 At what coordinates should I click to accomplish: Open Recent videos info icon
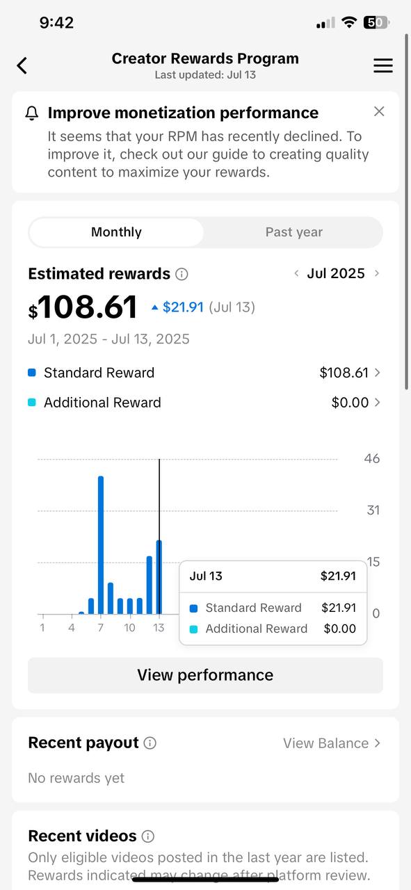tap(148, 836)
